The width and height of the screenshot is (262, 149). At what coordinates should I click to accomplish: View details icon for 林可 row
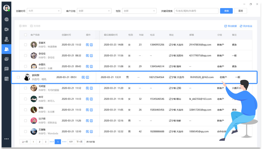click(87, 99)
